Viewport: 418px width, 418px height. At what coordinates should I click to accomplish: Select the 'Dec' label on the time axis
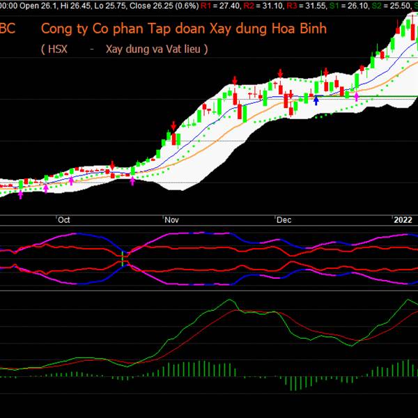(284, 220)
